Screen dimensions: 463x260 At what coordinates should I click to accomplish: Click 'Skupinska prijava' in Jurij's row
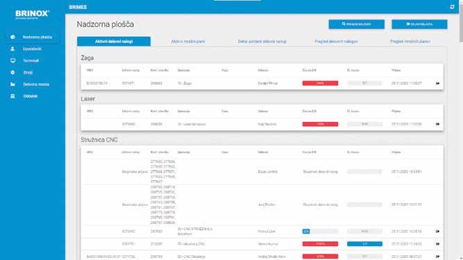135,205
